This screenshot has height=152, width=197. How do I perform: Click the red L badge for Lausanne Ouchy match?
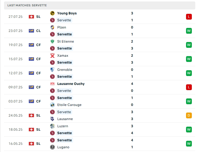[x=189, y=87]
